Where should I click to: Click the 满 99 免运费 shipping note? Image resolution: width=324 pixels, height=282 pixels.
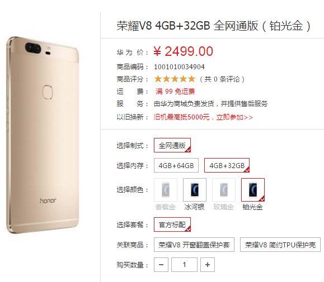[x=175, y=92]
